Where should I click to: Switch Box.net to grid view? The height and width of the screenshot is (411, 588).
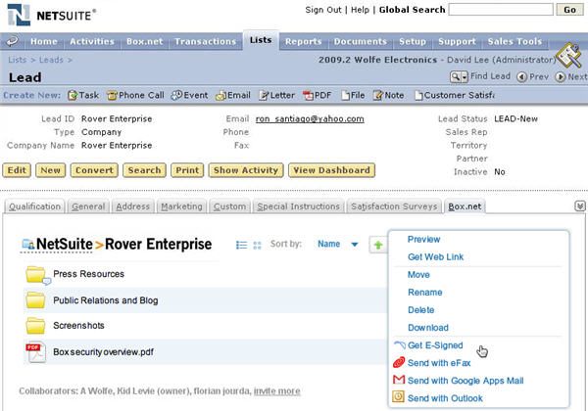pos(257,246)
